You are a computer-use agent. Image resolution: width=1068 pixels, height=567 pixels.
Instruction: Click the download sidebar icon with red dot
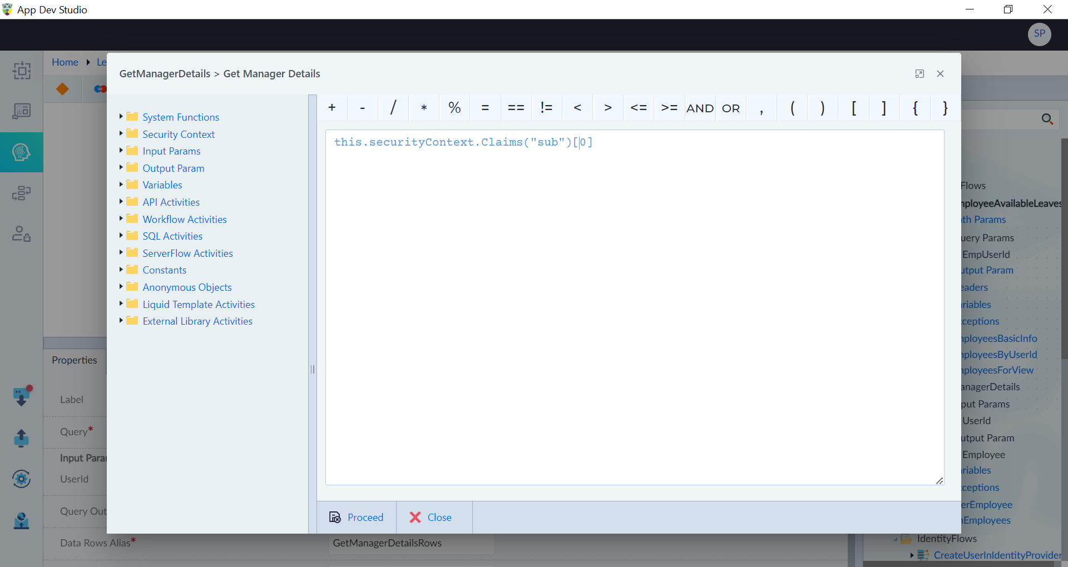(22, 396)
